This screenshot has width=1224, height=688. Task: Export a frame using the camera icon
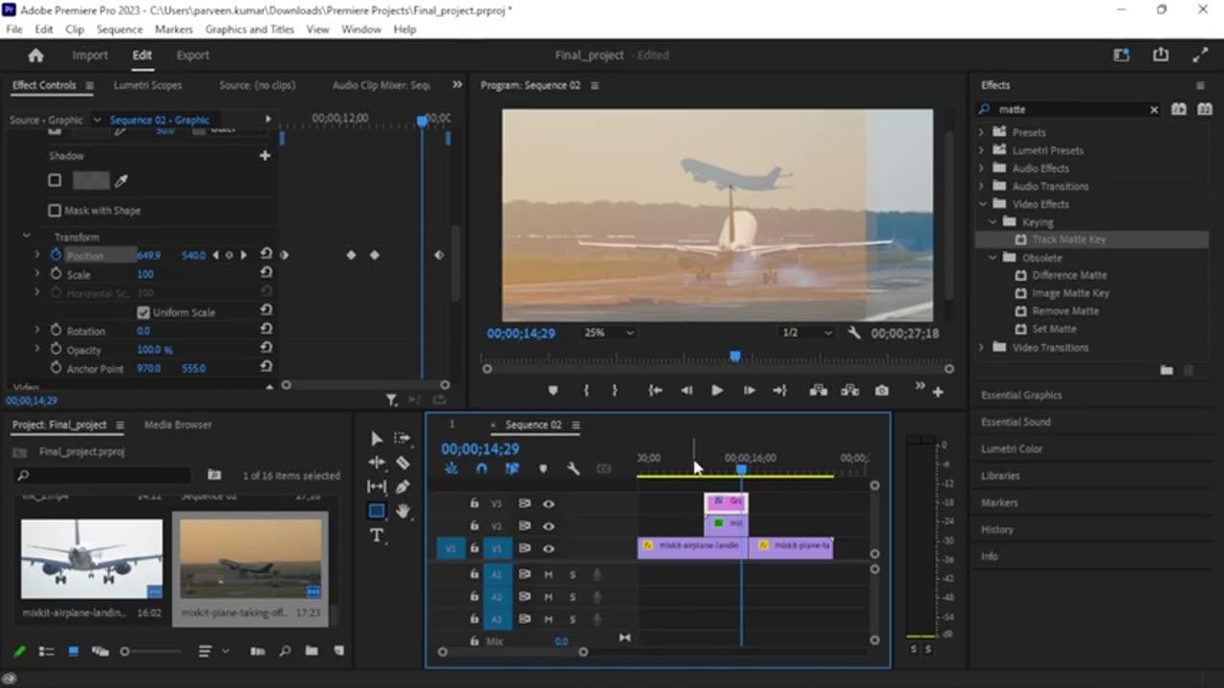point(882,390)
